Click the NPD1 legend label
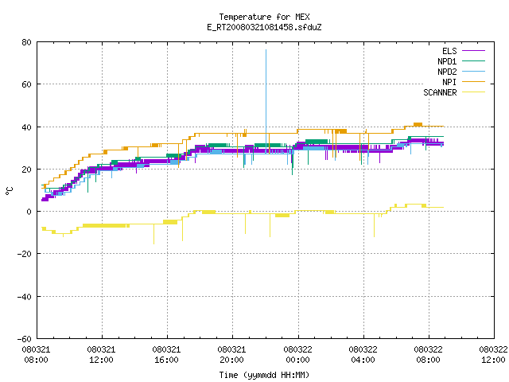 pyautogui.click(x=447, y=61)
